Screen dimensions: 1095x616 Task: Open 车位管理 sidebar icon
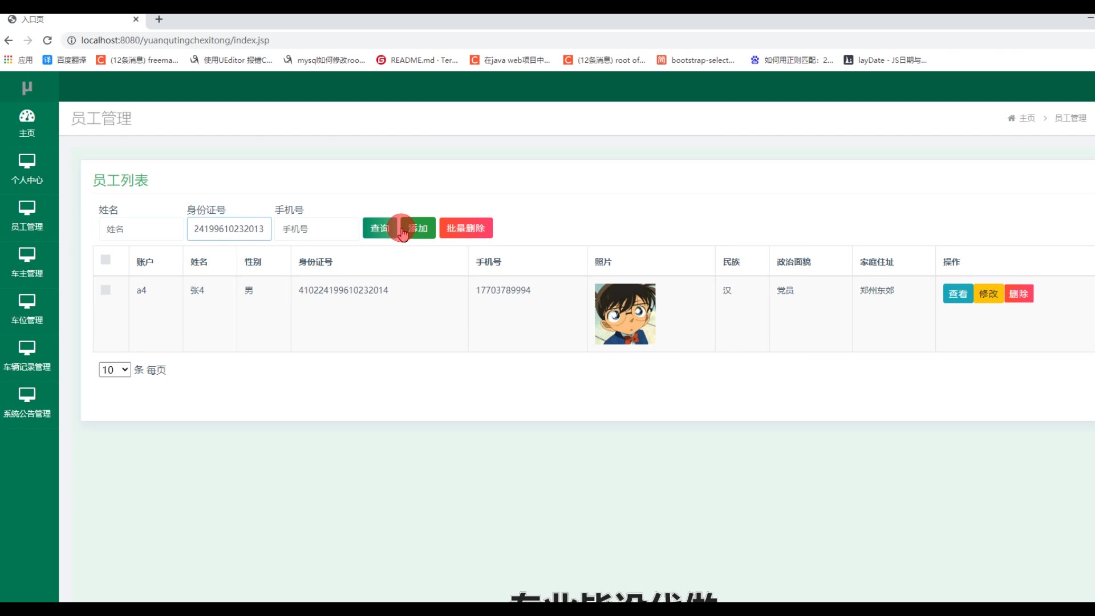tap(27, 302)
